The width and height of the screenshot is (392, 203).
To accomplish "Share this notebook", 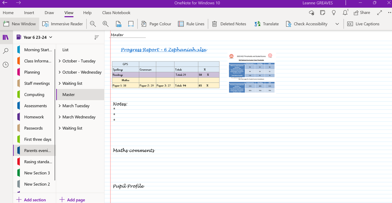I will point(362,12).
